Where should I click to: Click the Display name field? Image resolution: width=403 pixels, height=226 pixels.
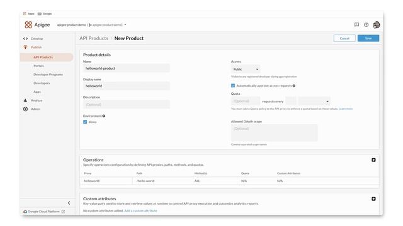coord(126,86)
